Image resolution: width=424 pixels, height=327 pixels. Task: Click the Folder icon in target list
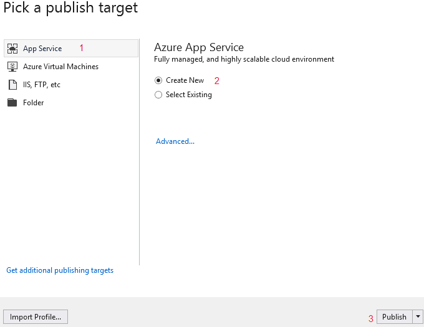click(12, 103)
